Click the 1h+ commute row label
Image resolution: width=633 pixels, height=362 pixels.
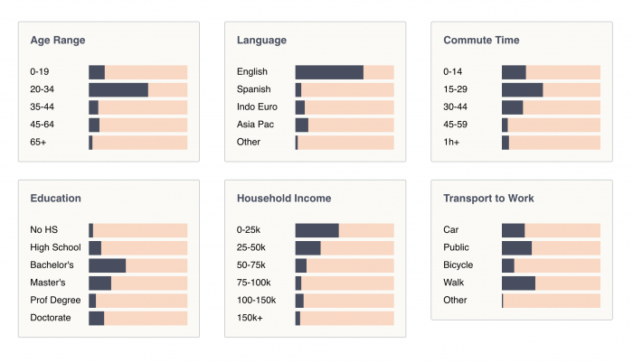(452, 143)
